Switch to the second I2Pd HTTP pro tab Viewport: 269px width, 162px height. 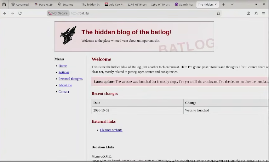[x=161, y=4]
